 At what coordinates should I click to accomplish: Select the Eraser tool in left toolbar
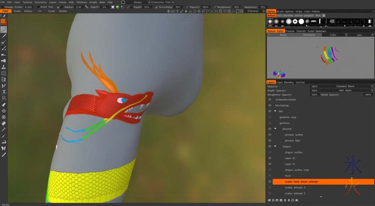pyautogui.click(x=4, y=105)
